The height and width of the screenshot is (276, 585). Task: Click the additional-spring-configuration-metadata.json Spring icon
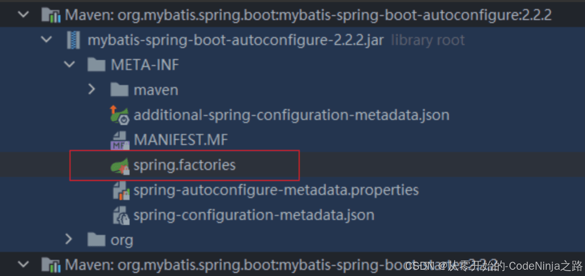pos(120,115)
